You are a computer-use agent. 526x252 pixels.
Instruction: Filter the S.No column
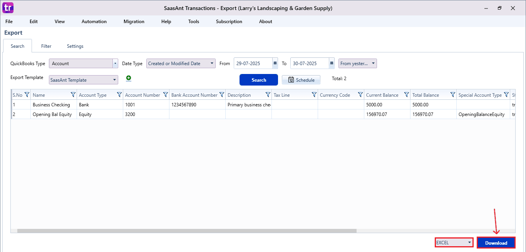click(27, 95)
